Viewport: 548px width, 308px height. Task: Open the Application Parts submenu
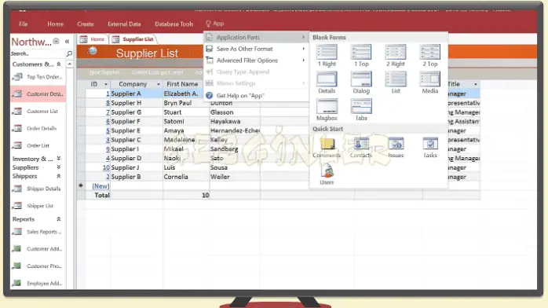click(256, 38)
